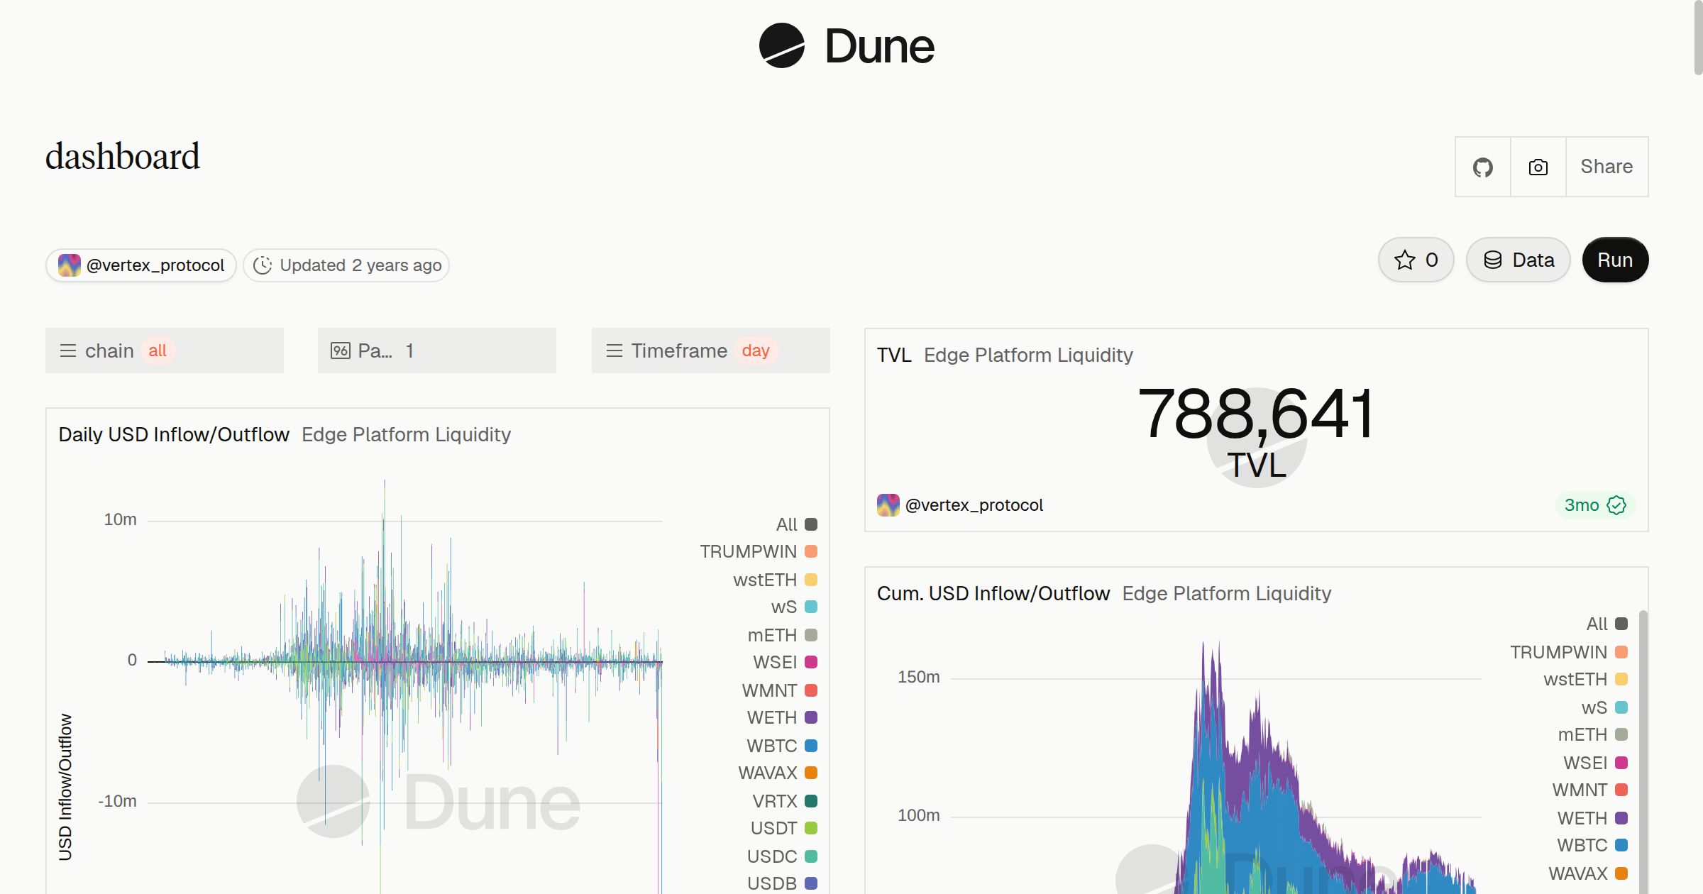1703x894 pixels.
Task: Toggle wS series in Cum. chart legend
Action: (x=1604, y=707)
